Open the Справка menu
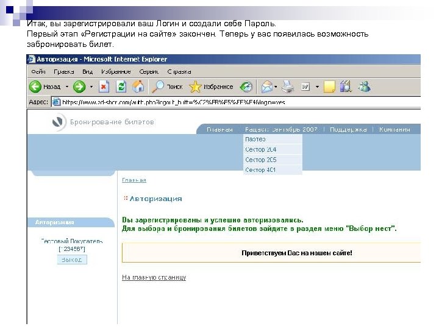The image size is (439, 329). [179, 72]
